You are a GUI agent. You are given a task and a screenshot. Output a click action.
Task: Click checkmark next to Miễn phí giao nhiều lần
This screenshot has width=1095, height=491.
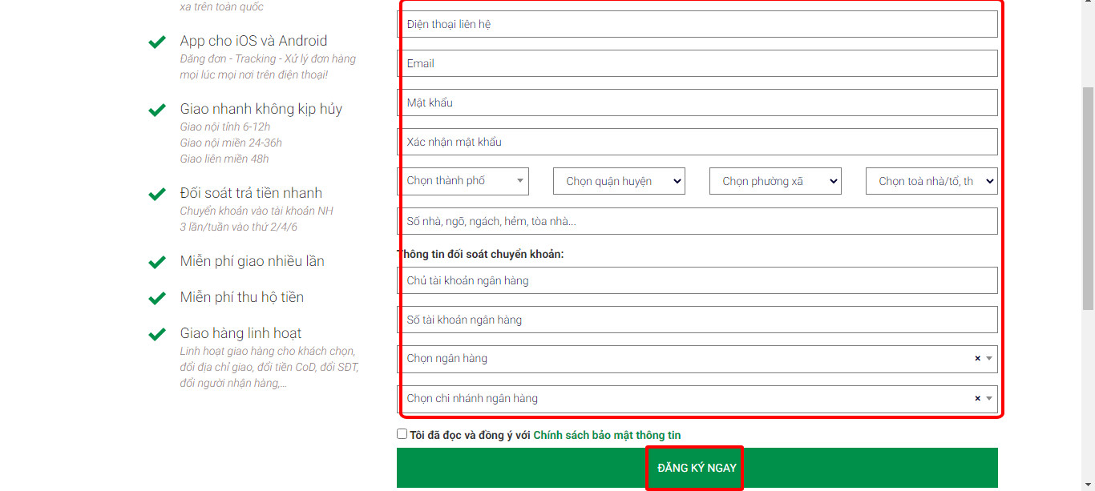click(x=157, y=263)
